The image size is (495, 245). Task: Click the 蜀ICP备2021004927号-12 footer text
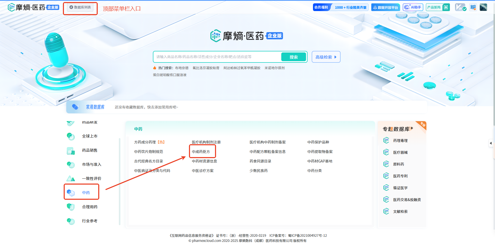(307, 235)
